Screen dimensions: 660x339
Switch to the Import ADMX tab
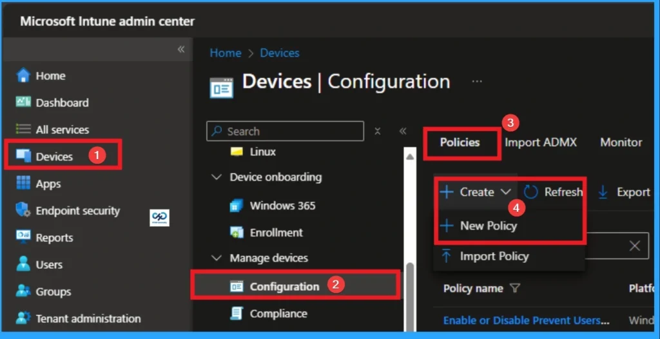(x=541, y=142)
